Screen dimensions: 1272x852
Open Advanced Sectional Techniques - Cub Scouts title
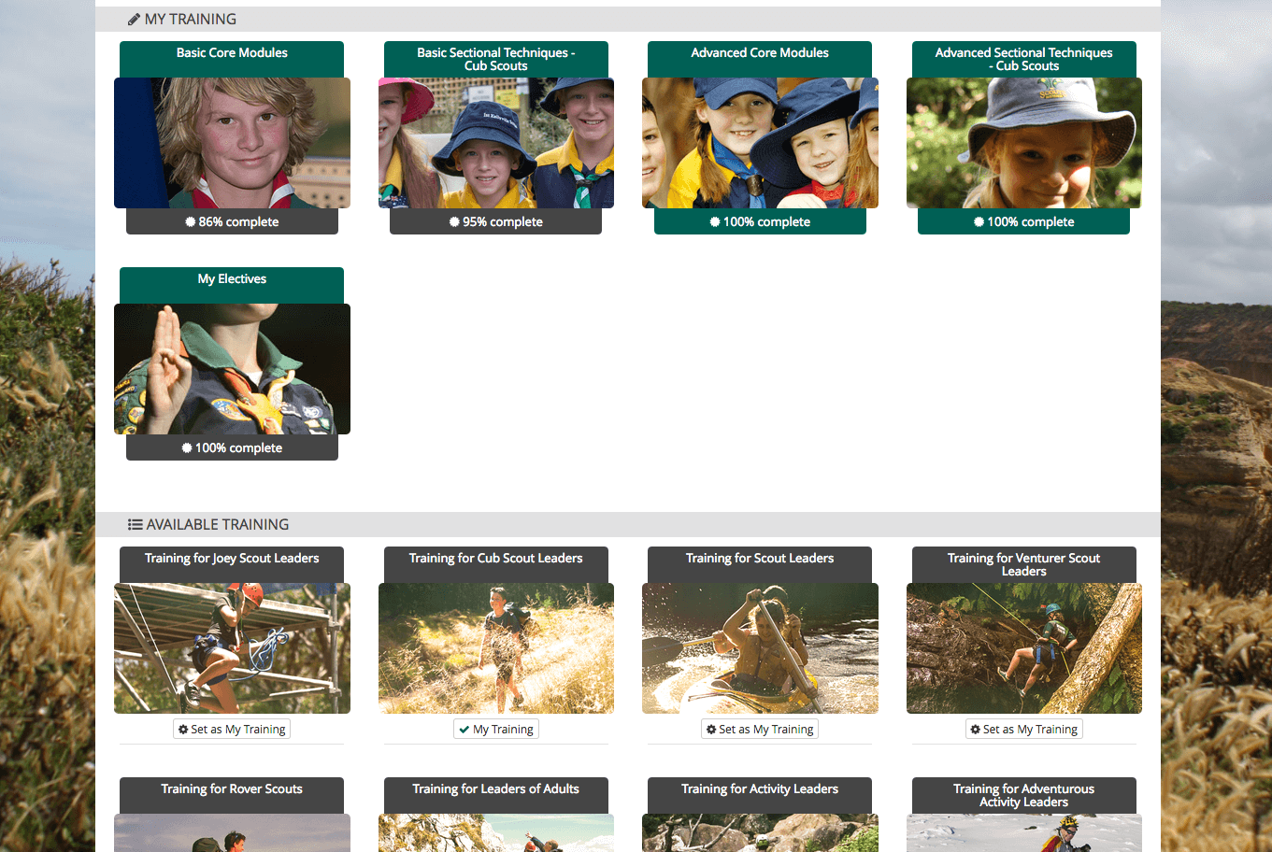point(1024,59)
